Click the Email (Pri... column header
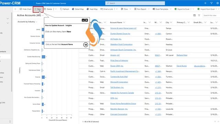 coord(199,22)
